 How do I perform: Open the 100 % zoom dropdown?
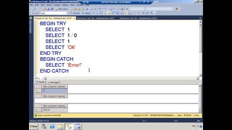coord(43,78)
